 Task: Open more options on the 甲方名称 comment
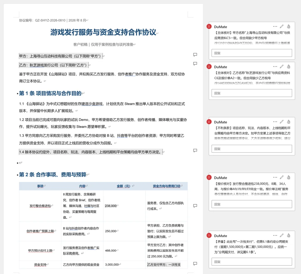click(275, 27)
